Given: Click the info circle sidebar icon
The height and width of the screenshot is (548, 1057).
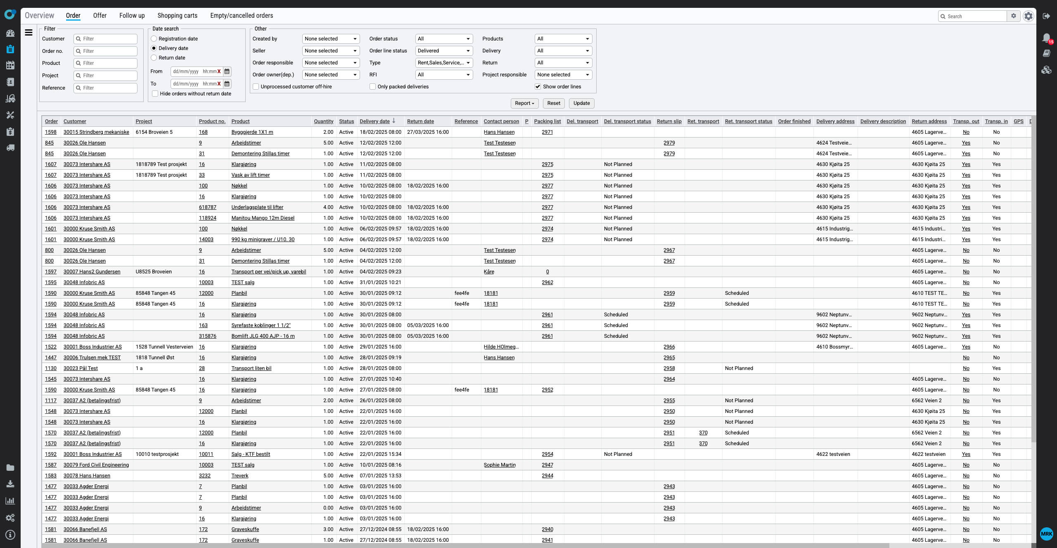Looking at the screenshot, I should [x=10, y=535].
